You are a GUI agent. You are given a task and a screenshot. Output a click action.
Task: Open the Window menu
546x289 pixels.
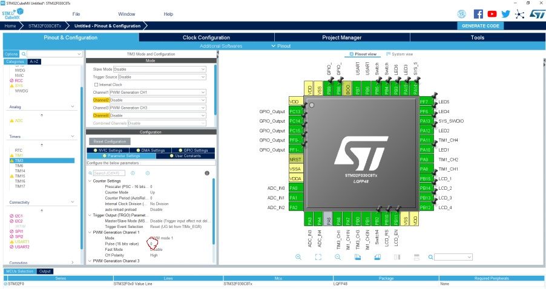click(127, 14)
